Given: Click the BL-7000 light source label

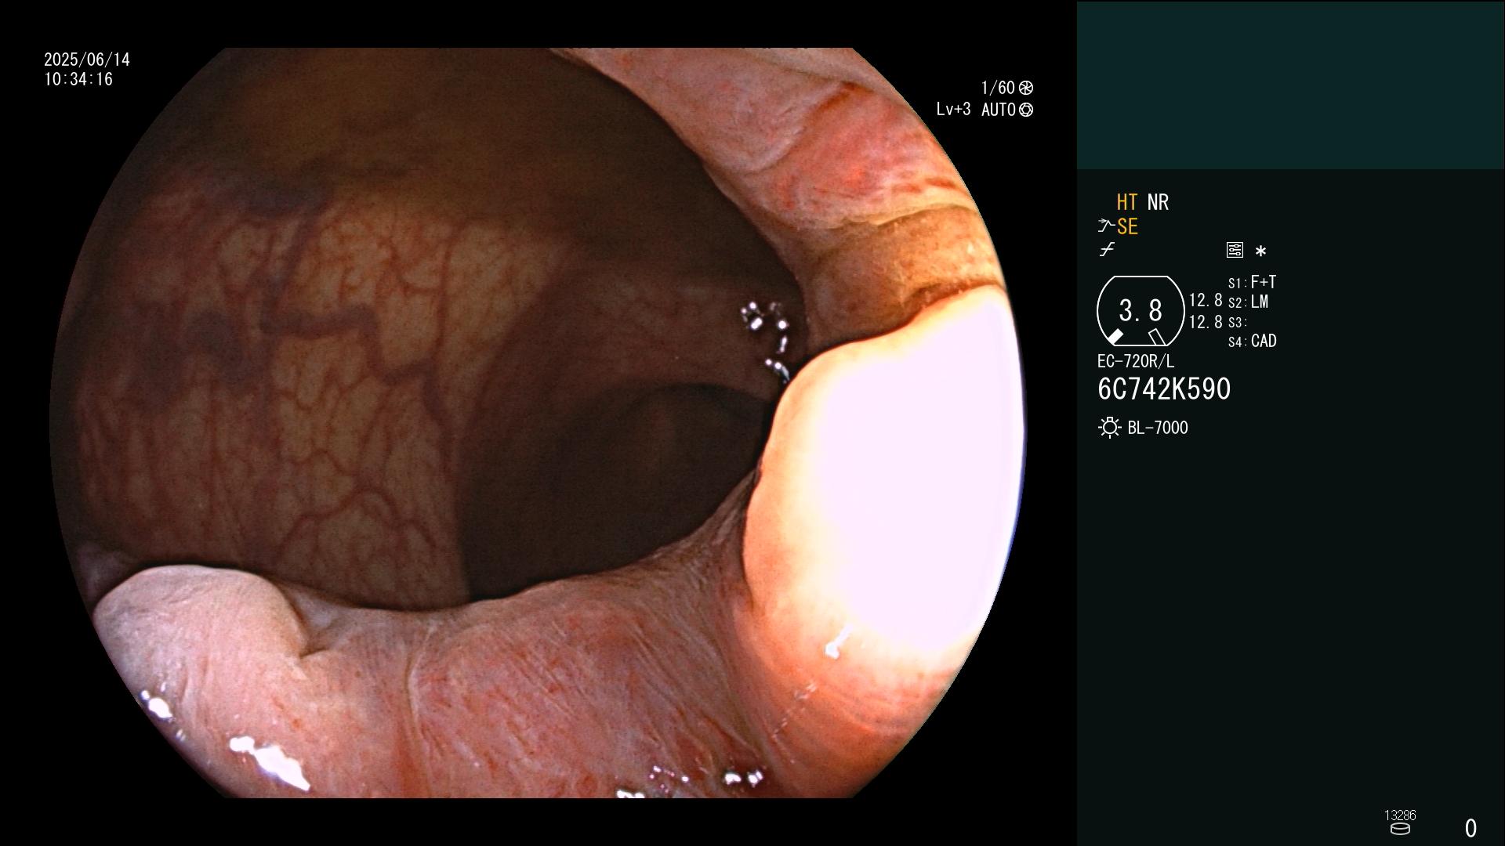Looking at the screenshot, I should pyautogui.click(x=1158, y=428).
